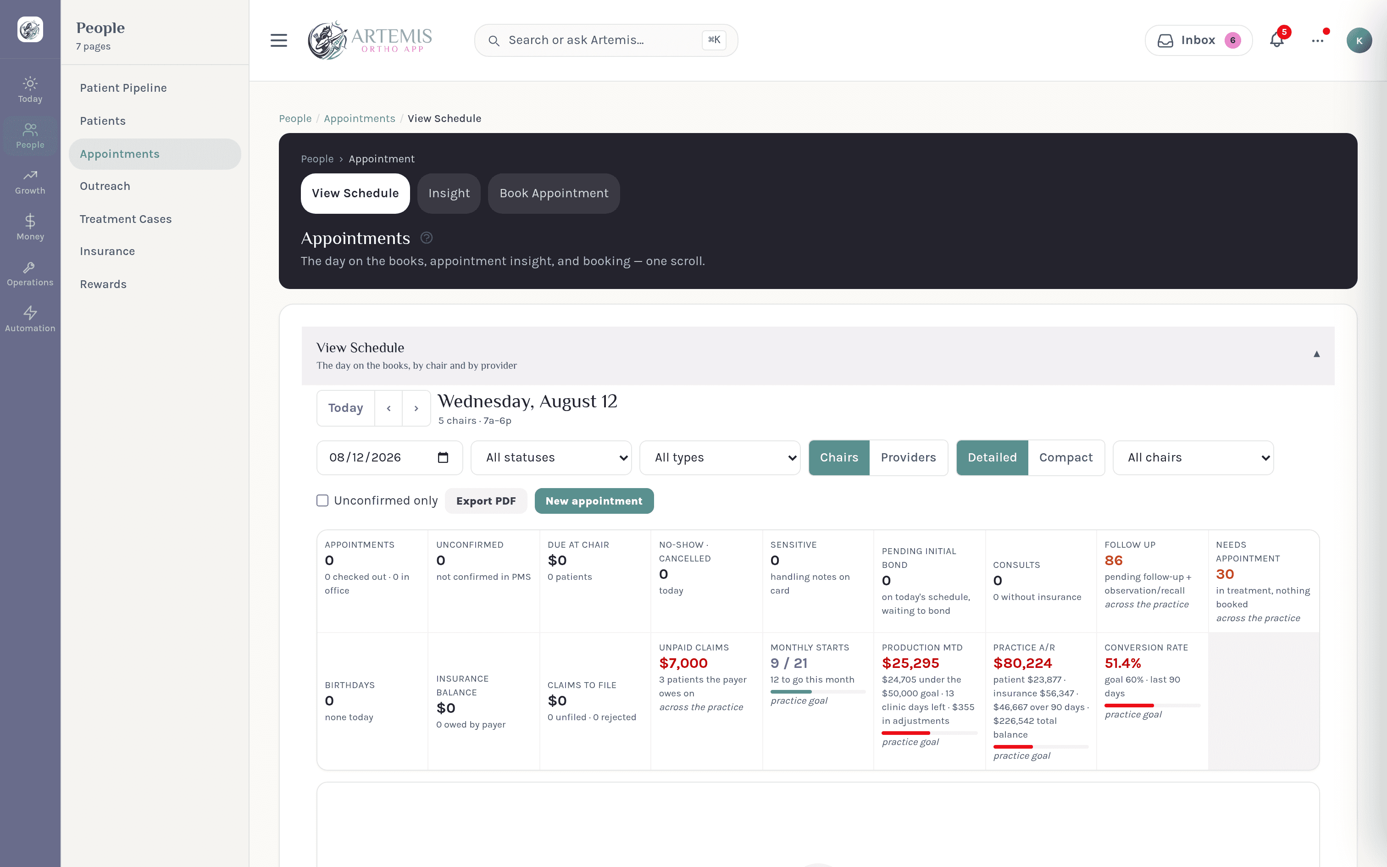Open the All chairs dropdown
The width and height of the screenshot is (1387, 867).
(1193, 458)
